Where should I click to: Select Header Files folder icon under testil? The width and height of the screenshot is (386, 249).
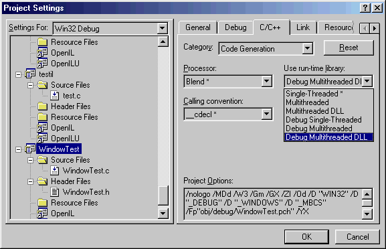coord(42,106)
